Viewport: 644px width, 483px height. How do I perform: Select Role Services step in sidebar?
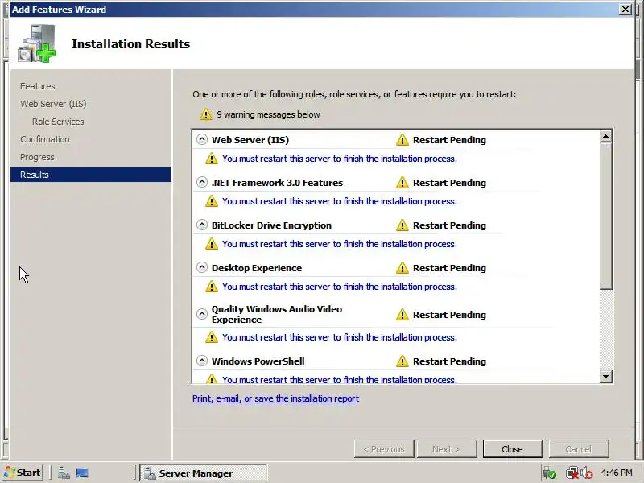tap(58, 122)
